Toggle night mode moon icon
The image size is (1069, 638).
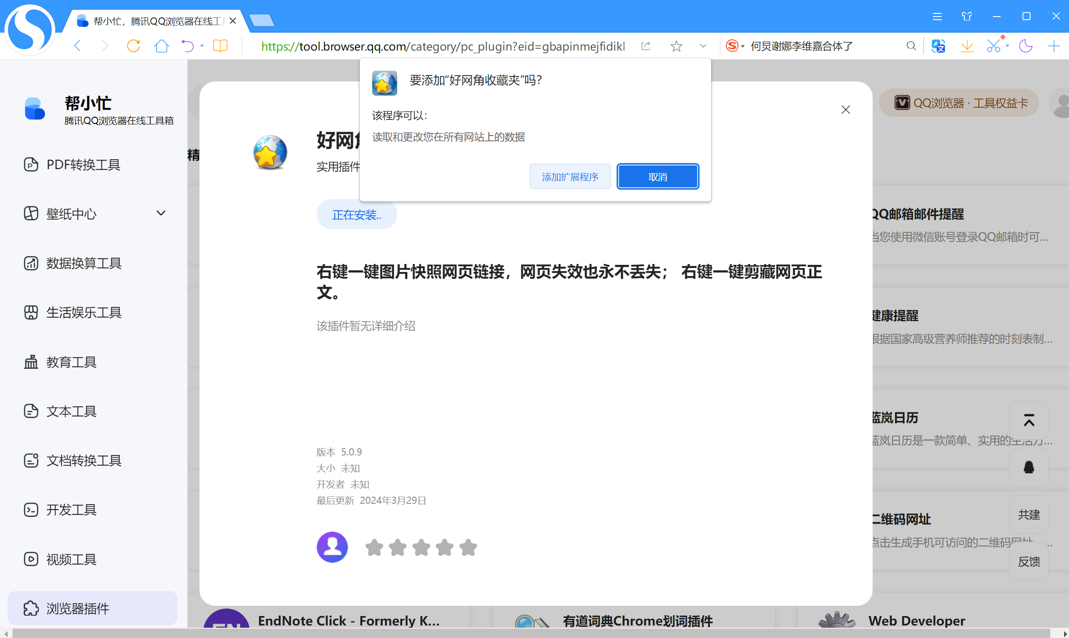point(1026,46)
